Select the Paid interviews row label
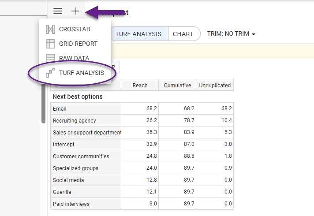The height and width of the screenshot is (216, 314). click(71, 204)
